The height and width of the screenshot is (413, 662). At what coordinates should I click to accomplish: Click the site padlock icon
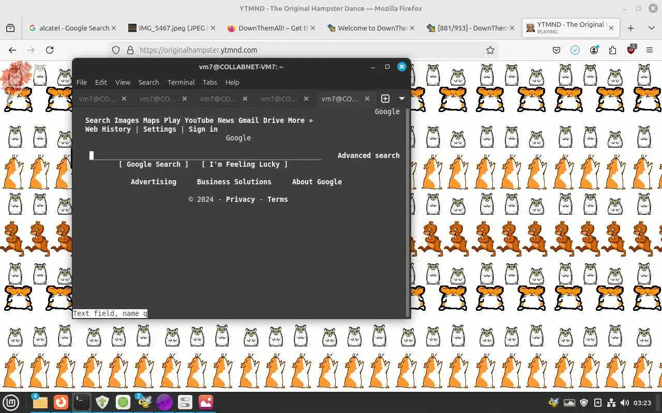(x=130, y=50)
